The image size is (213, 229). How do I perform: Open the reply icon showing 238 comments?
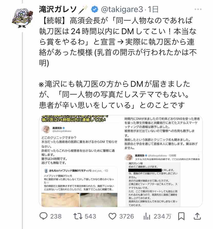click(43, 216)
